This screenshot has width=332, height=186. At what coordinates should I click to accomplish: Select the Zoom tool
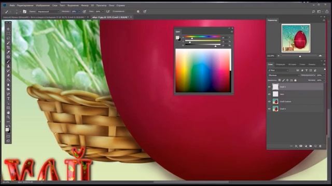[x=8, y=117]
